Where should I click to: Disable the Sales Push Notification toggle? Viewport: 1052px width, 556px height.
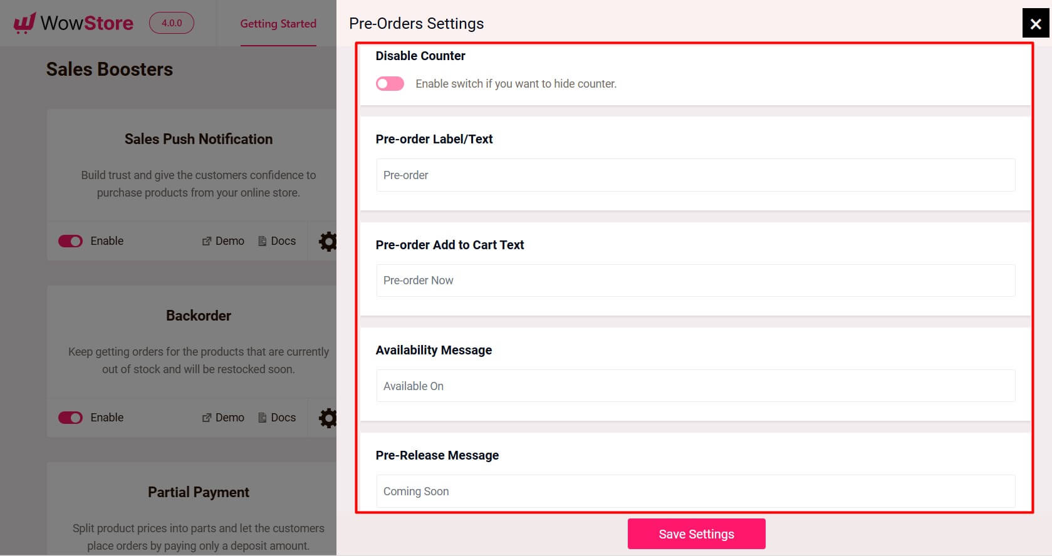pyautogui.click(x=70, y=240)
